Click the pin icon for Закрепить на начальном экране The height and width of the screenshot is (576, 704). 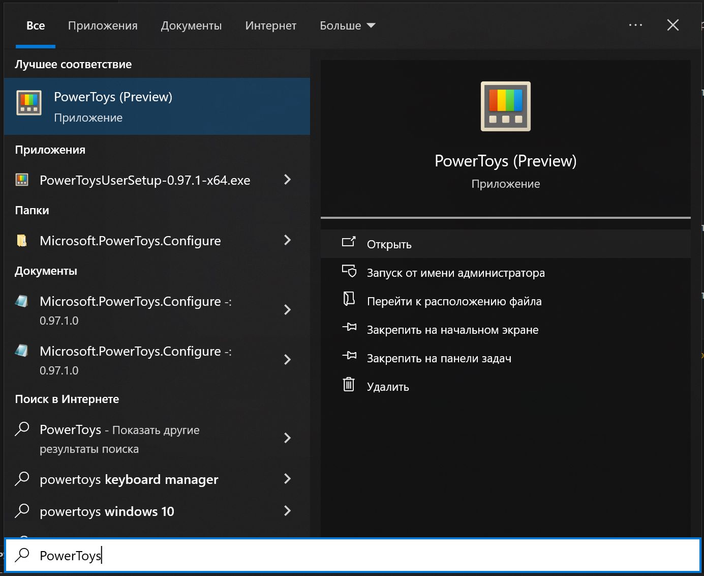349,327
